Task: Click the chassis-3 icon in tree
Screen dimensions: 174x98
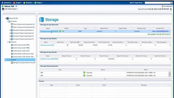Action: coord(12,36)
